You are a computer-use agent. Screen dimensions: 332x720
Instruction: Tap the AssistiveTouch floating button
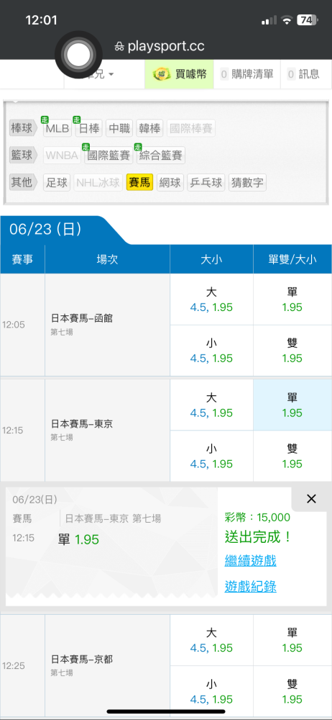tap(78, 55)
